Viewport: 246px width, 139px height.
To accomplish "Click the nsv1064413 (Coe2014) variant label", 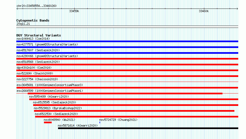I will (x=33, y=39).
